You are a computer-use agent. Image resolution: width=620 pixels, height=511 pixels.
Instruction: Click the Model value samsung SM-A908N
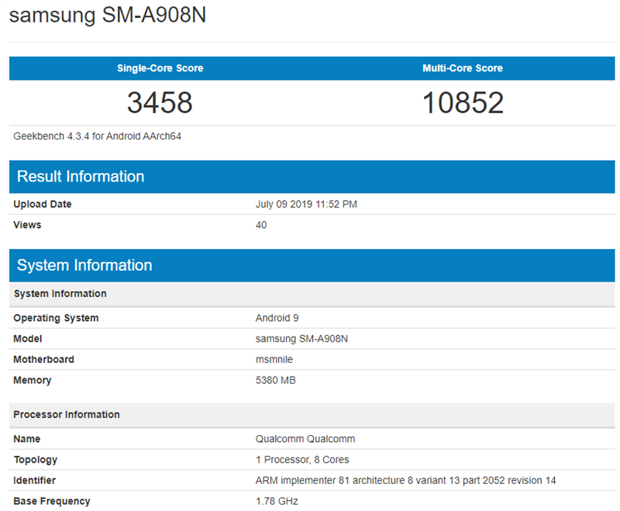click(x=301, y=339)
